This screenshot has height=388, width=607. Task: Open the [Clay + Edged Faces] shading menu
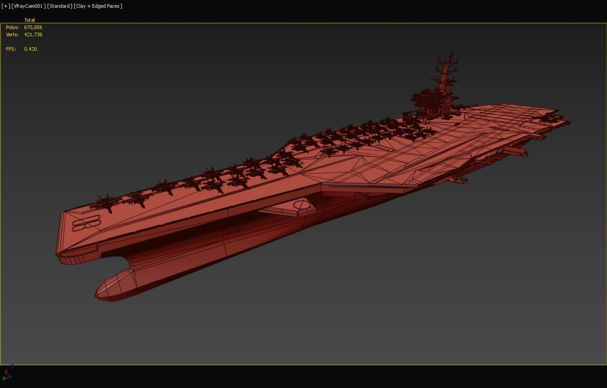(x=98, y=6)
